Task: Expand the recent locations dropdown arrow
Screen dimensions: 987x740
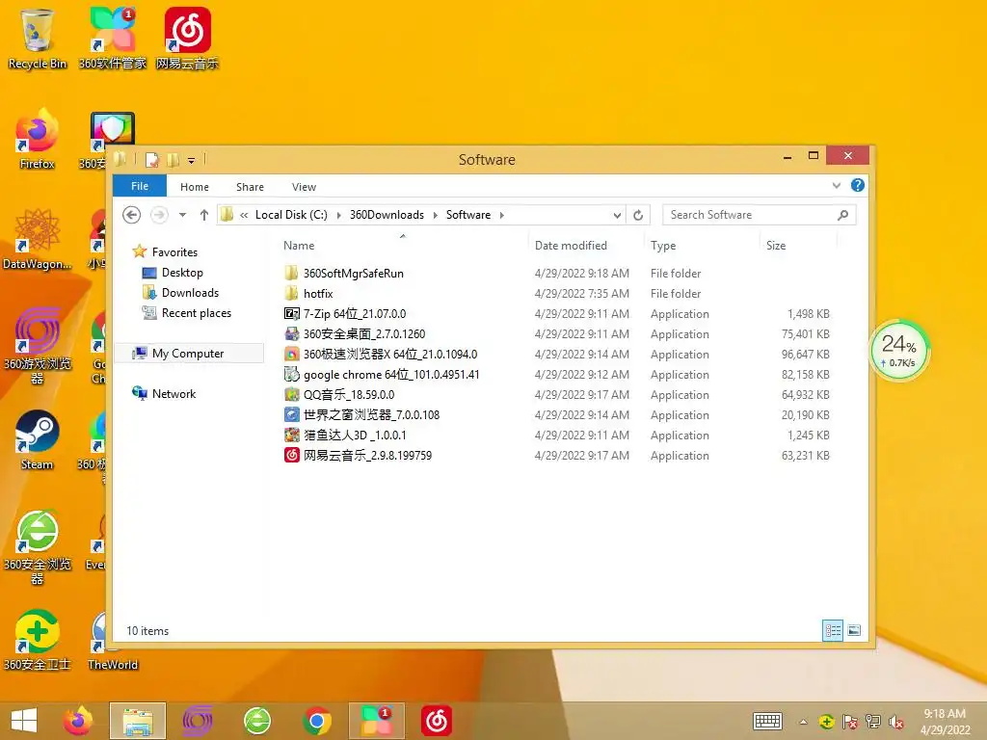Action: tap(182, 215)
